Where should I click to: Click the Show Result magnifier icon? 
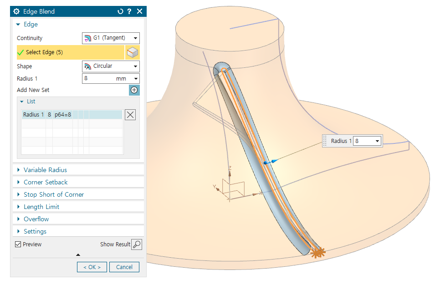[x=136, y=244]
